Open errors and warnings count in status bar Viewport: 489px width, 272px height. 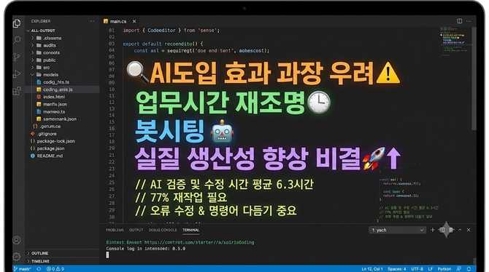(55, 269)
